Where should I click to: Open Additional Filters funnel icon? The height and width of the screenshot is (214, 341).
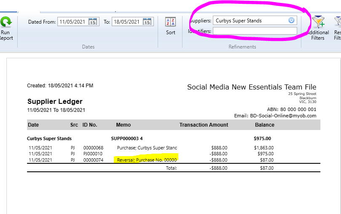[x=318, y=22]
